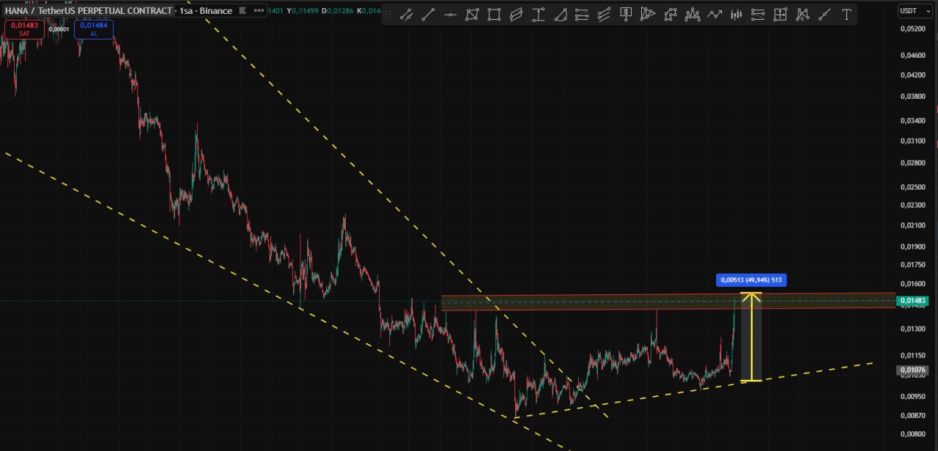Choose the Head and Shoulders pattern tool

(692, 15)
